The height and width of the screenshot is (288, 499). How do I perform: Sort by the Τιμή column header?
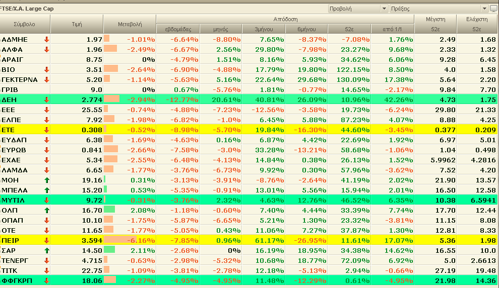click(77, 24)
